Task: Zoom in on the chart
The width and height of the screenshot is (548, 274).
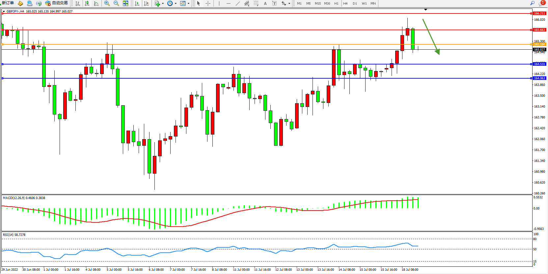Action: tap(107, 3)
